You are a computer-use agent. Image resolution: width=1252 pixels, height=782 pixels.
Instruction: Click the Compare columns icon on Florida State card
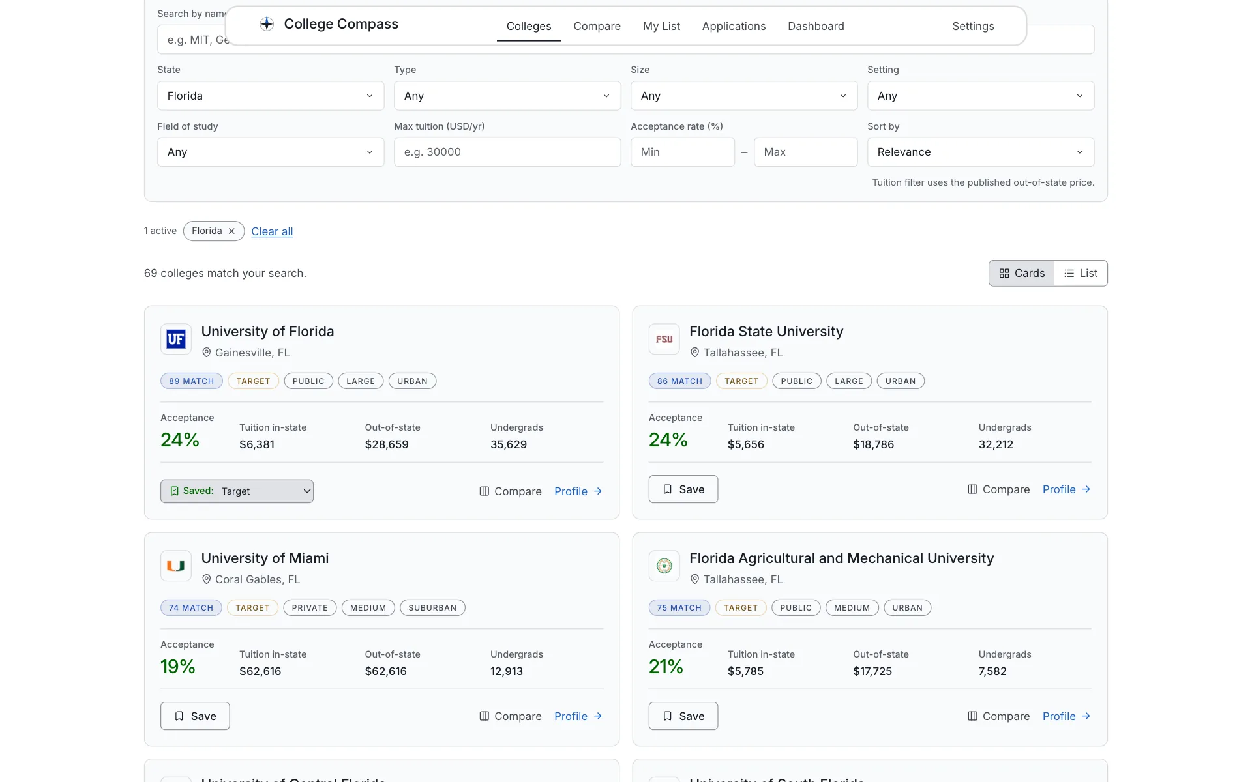coord(972,489)
